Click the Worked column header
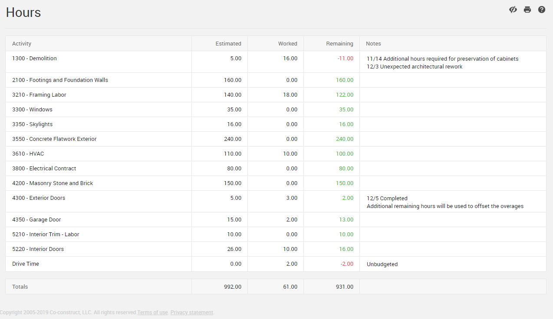The height and width of the screenshot is (319, 553). click(x=288, y=43)
